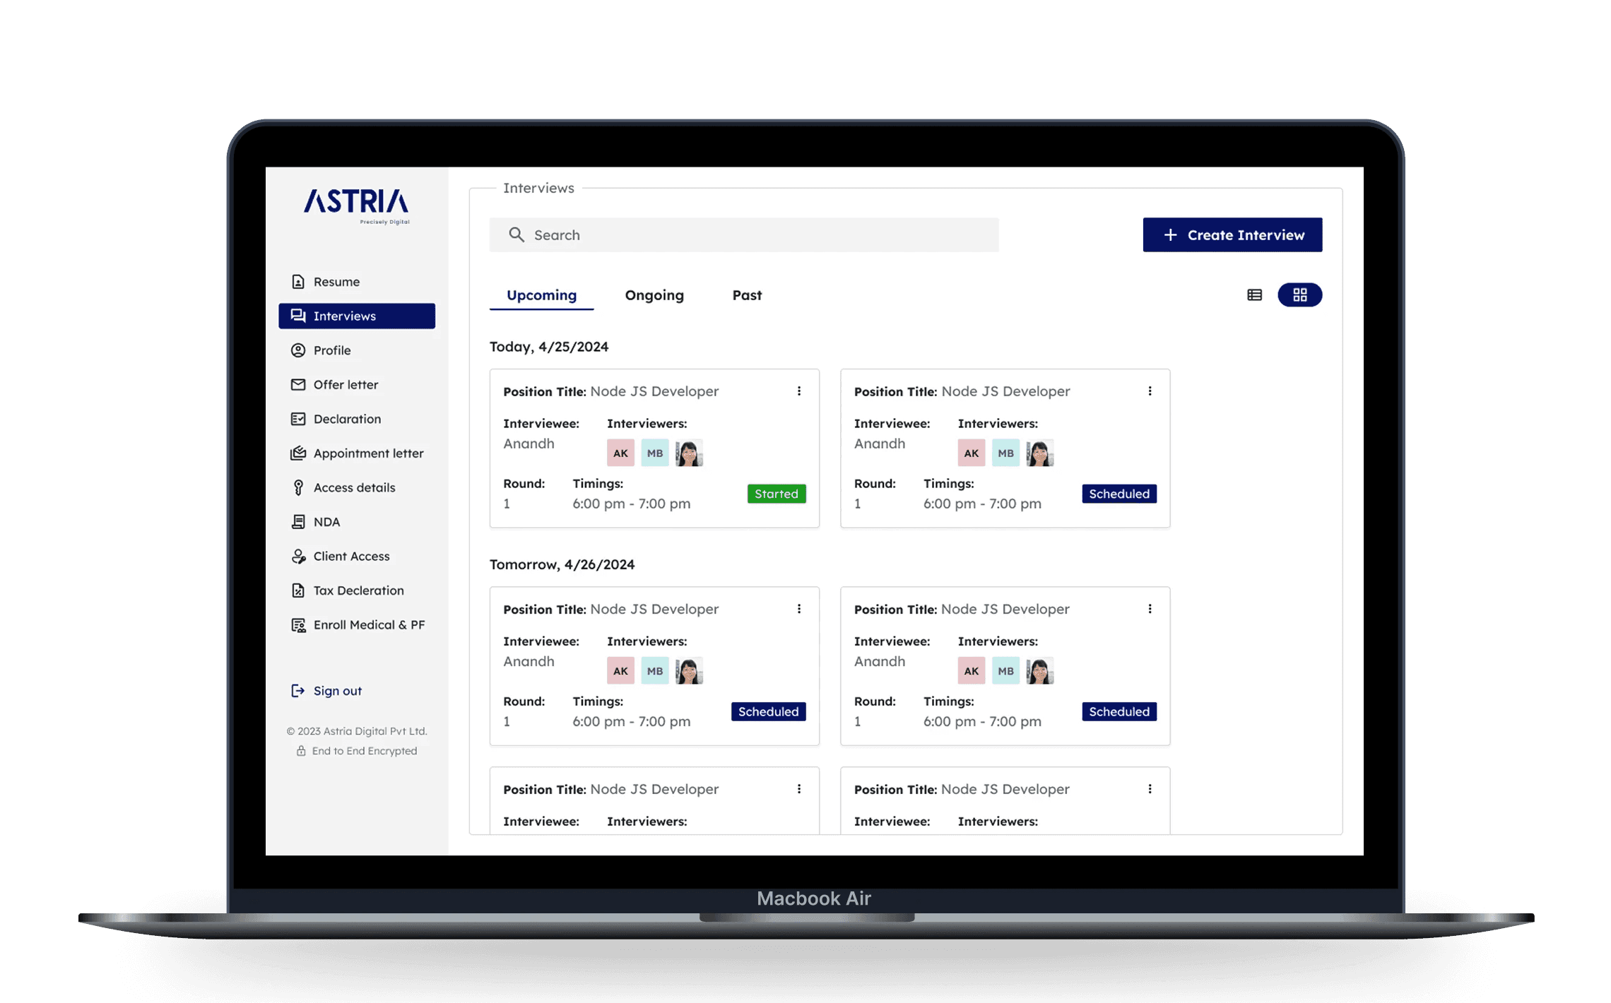The image size is (1611, 1003).
Task: Select the Profile icon in the sidebar
Action: tap(298, 350)
